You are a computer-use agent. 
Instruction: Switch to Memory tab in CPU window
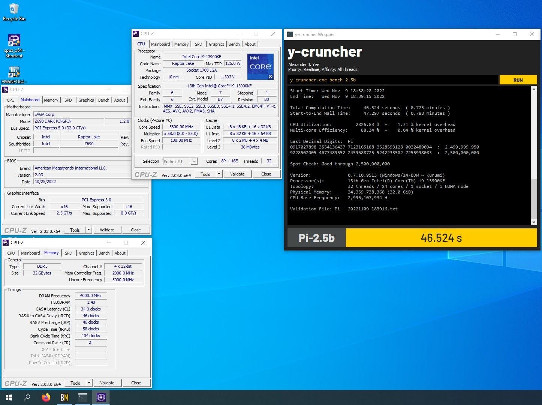pyautogui.click(x=181, y=44)
